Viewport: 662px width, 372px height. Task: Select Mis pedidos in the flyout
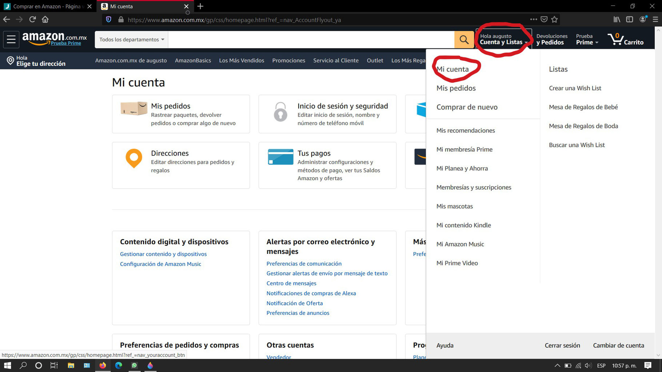tap(456, 88)
